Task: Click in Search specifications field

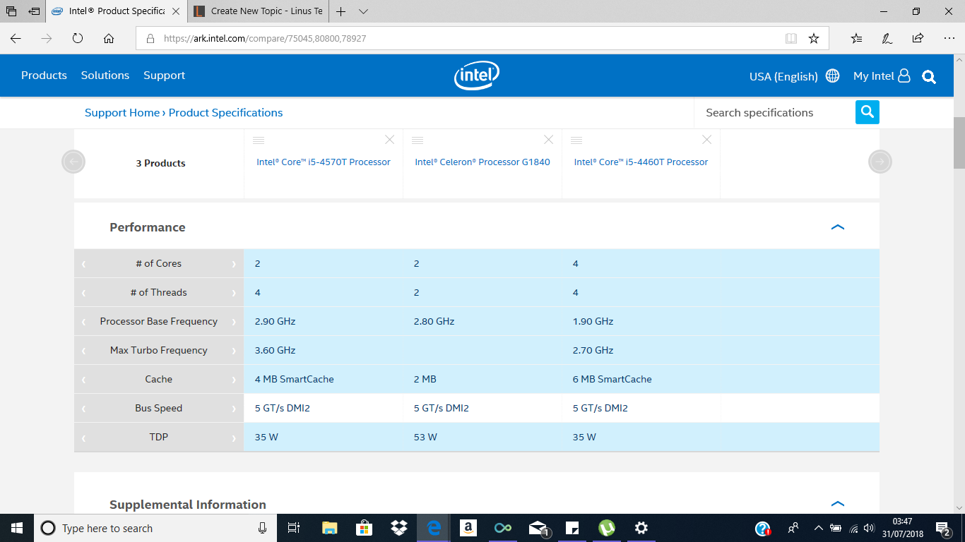Action: coord(775,112)
